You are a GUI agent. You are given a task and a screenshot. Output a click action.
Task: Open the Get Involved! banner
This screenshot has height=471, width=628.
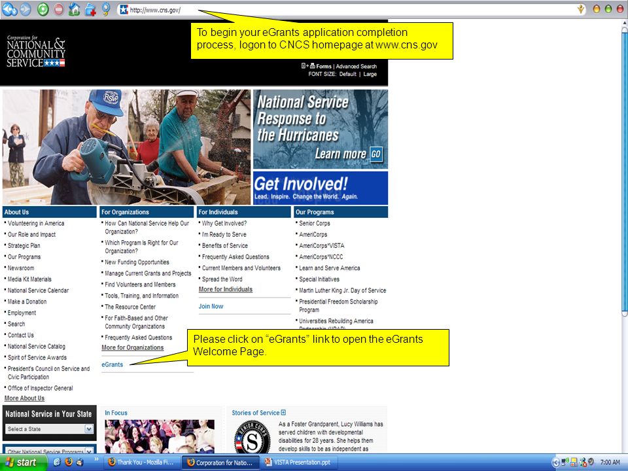321,188
